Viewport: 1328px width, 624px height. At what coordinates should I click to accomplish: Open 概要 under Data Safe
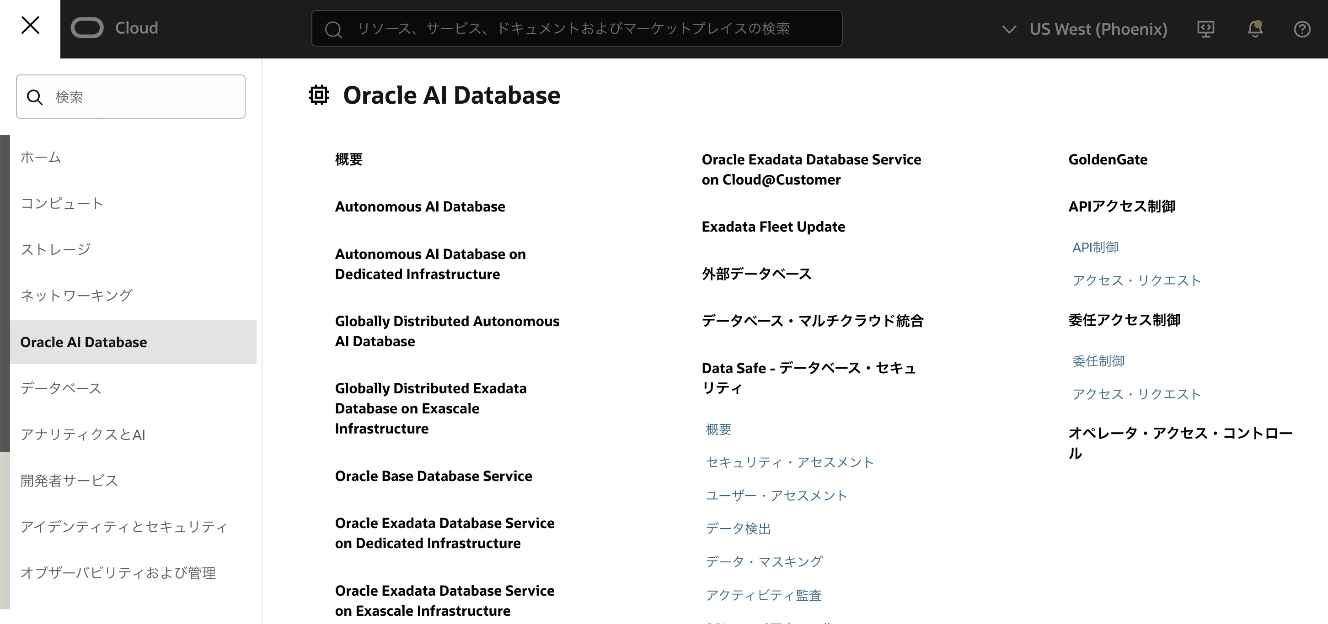coord(718,429)
